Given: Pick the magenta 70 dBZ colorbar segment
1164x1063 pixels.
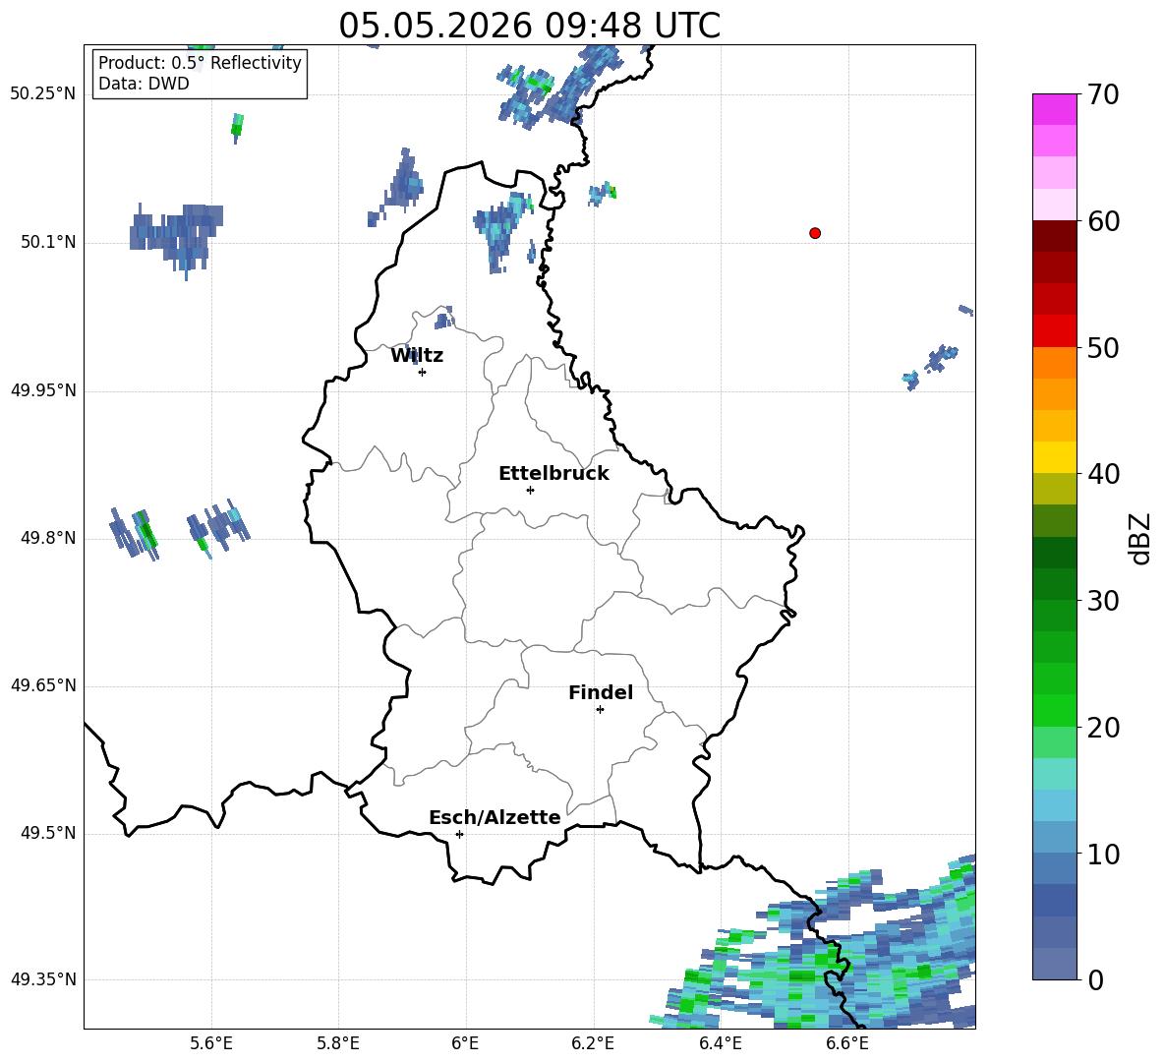Looking at the screenshot, I should (1054, 109).
